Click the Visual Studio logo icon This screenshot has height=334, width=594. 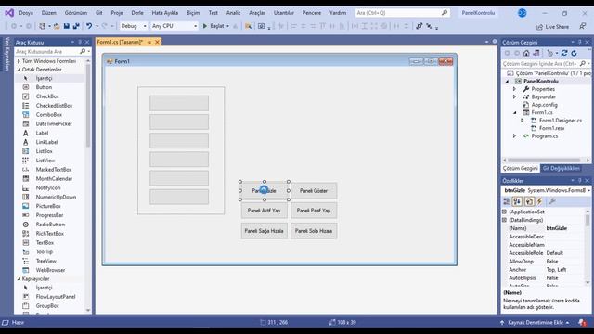(9, 13)
